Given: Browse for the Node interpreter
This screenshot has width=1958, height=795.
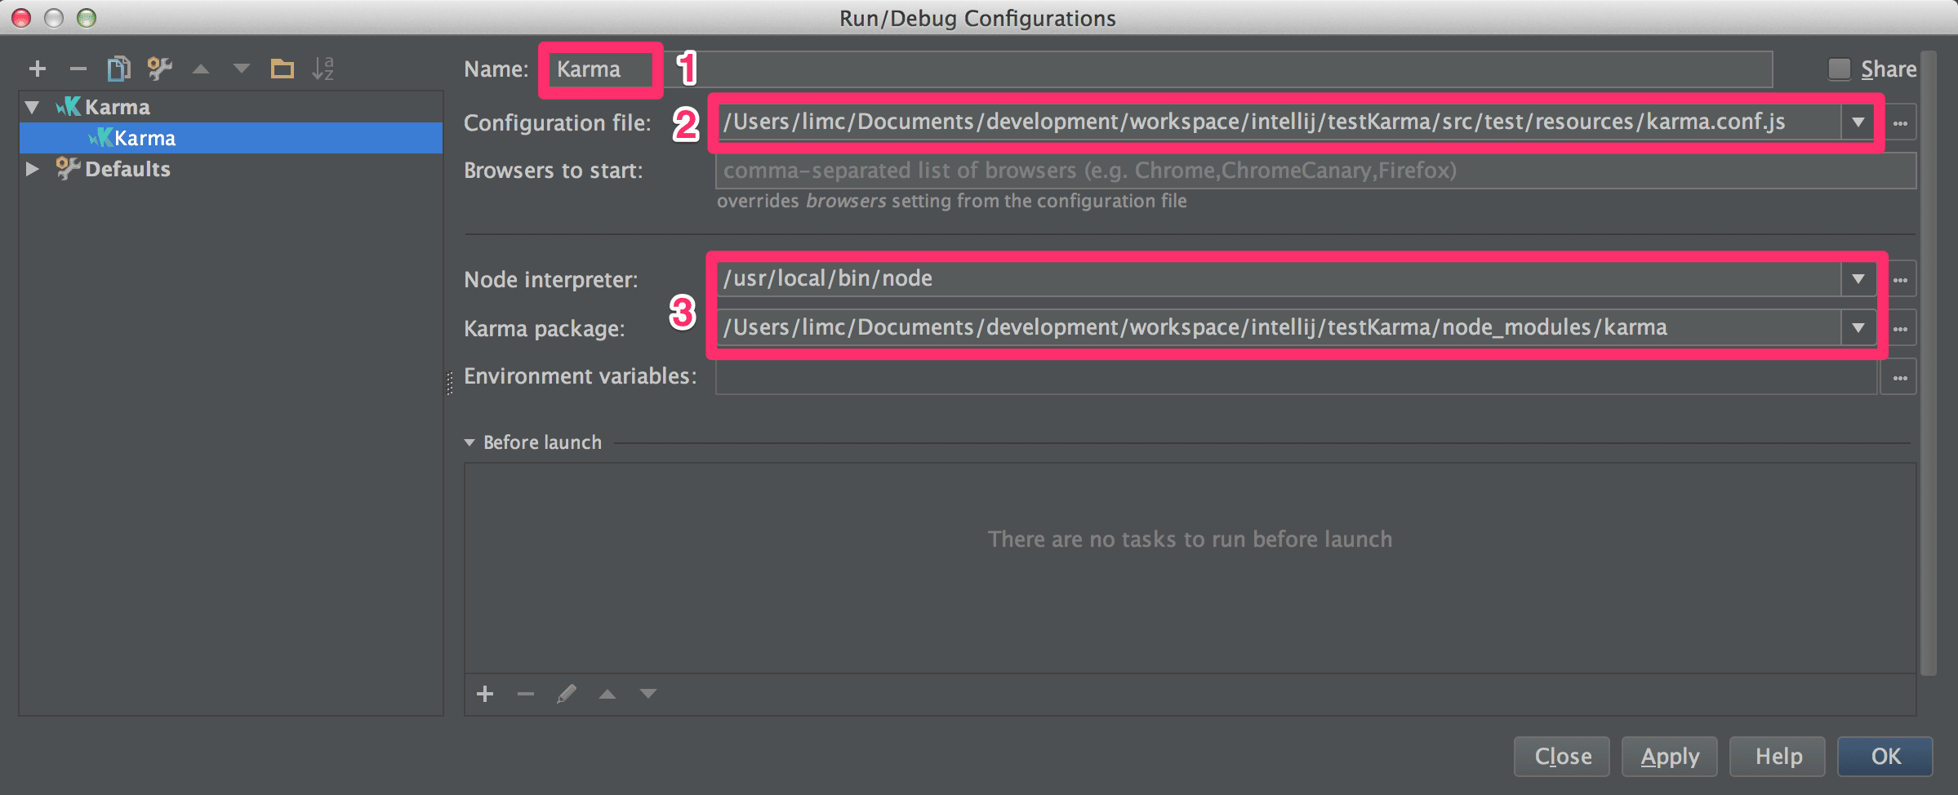Looking at the screenshot, I should point(1900,280).
